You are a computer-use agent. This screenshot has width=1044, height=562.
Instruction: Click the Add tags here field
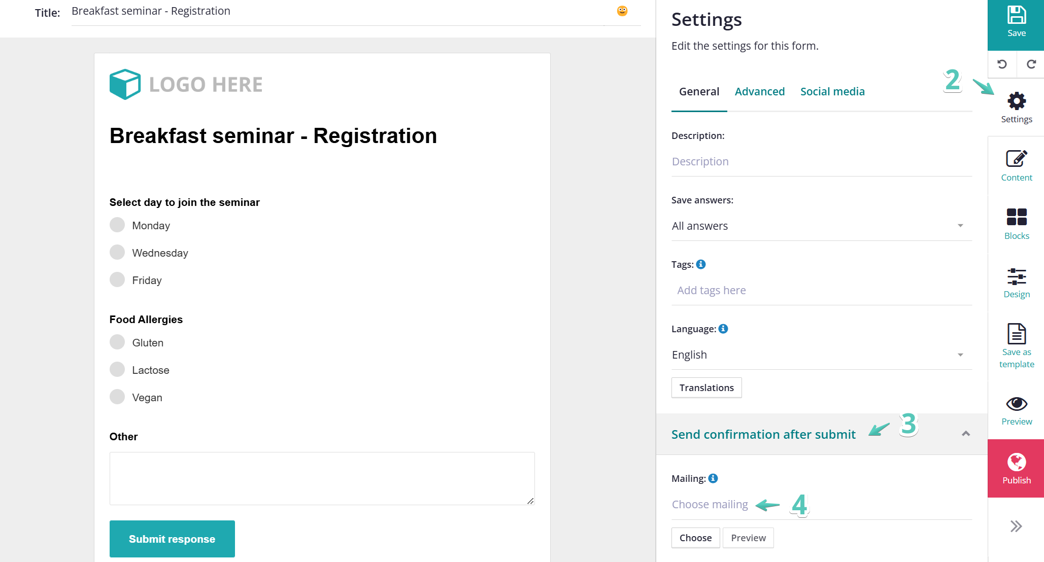point(821,290)
